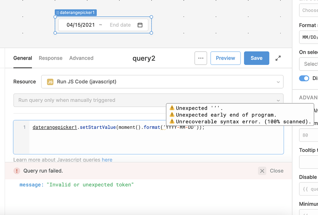Click the bottom-right resize handle of daterangepicker1
The width and height of the screenshot is (318, 215).
pyautogui.click(x=151, y=33)
